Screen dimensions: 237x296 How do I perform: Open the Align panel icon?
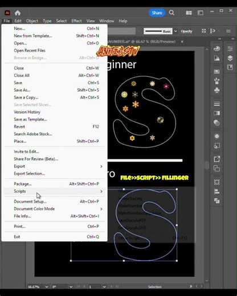click(x=216, y=191)
